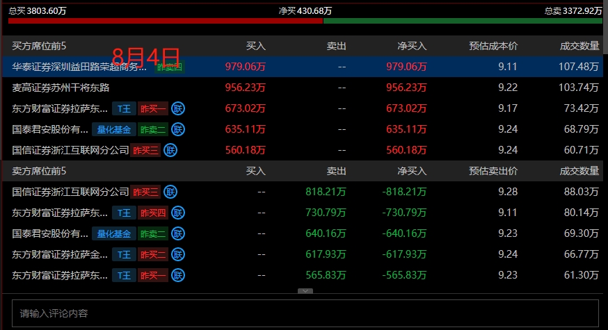Click 昨卖二 tag in the 635.11万 buyer row
The width and height of the screenshot is (608, 330).
coord(153,130)
